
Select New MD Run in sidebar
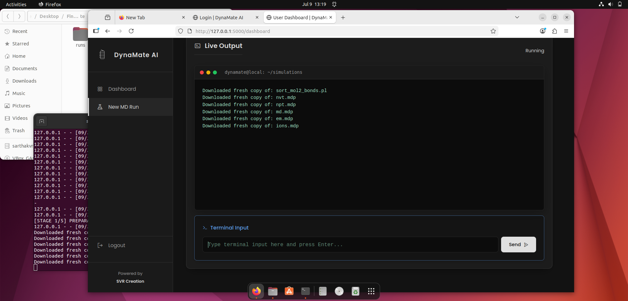(131, 107)
